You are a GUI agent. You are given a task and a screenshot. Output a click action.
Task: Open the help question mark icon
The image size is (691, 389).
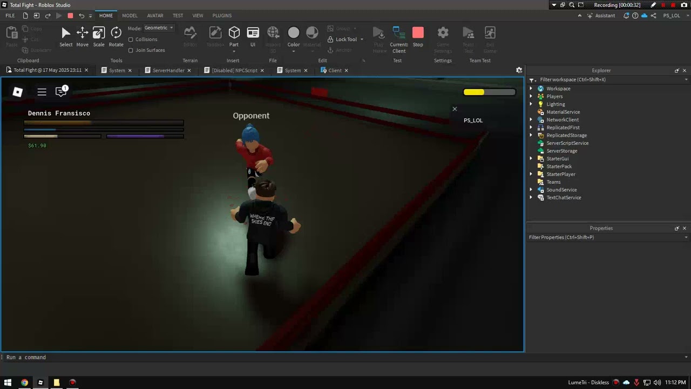coord(635,16)
